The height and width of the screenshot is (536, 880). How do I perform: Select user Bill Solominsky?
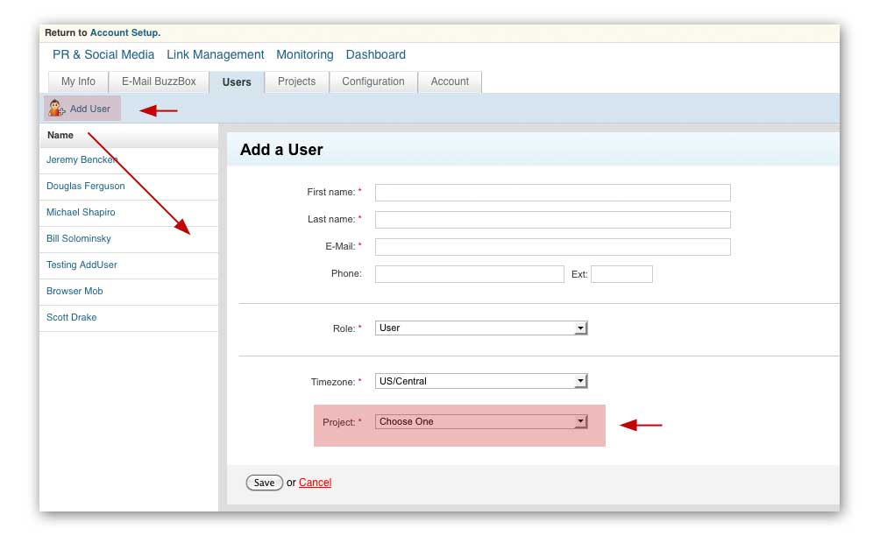coord(79,239)
